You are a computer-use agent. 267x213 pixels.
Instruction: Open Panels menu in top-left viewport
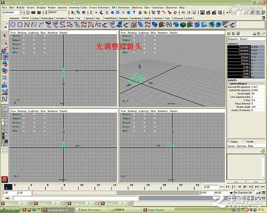[x=63, y=33]
